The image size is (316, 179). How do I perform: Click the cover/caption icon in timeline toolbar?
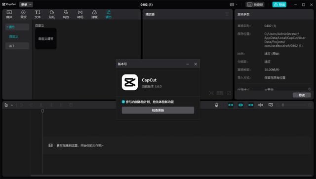(x=271, y=105)
